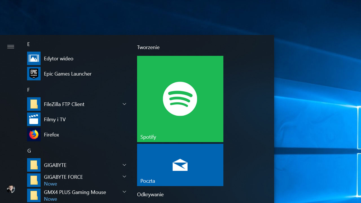Viewport: 361px width, 203px height.
Task: Click the GIGABYTE FORCE folder icon
Action: pos(34,180)
